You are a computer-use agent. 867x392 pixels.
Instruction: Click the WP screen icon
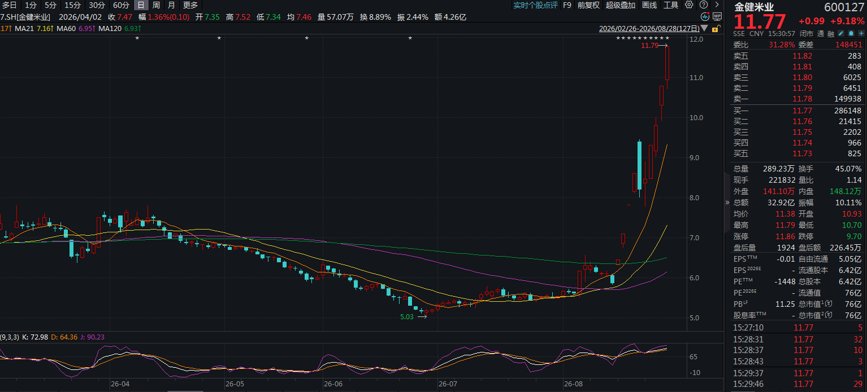coord(717,16)
